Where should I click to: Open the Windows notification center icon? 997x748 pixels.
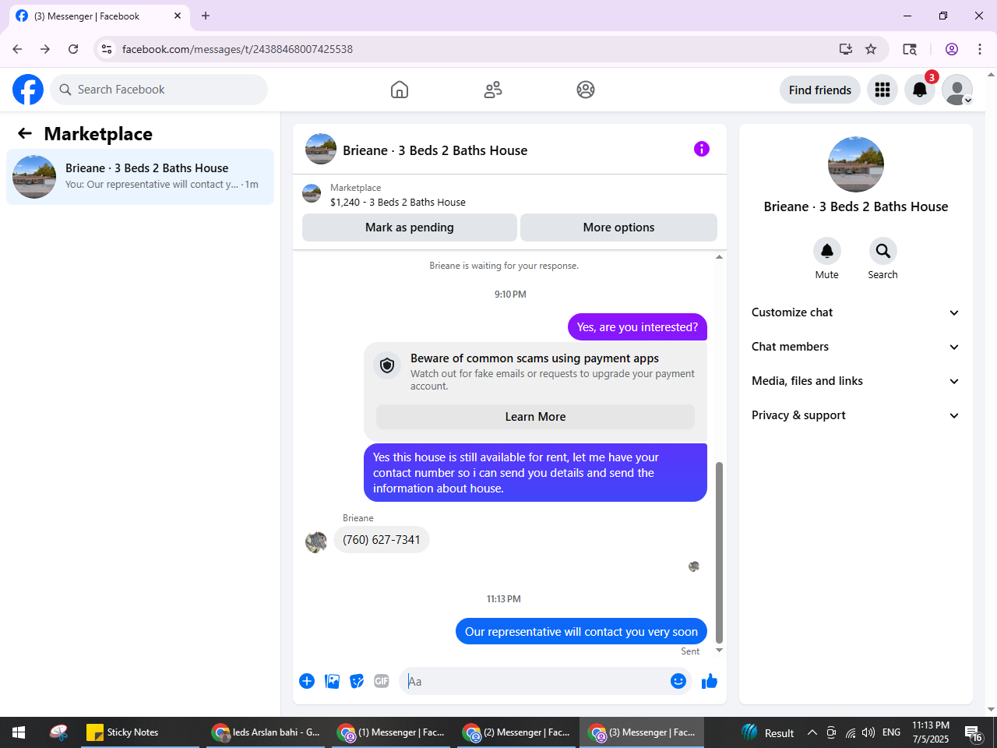tap(974, 732)
